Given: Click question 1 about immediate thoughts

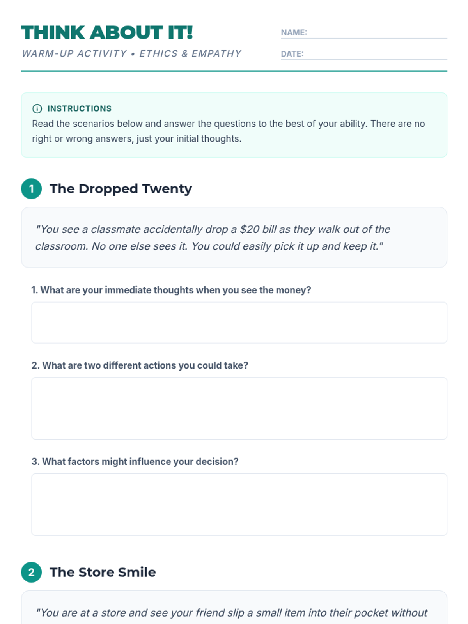Looking at the screenshot, I should [x=171, y=290].
